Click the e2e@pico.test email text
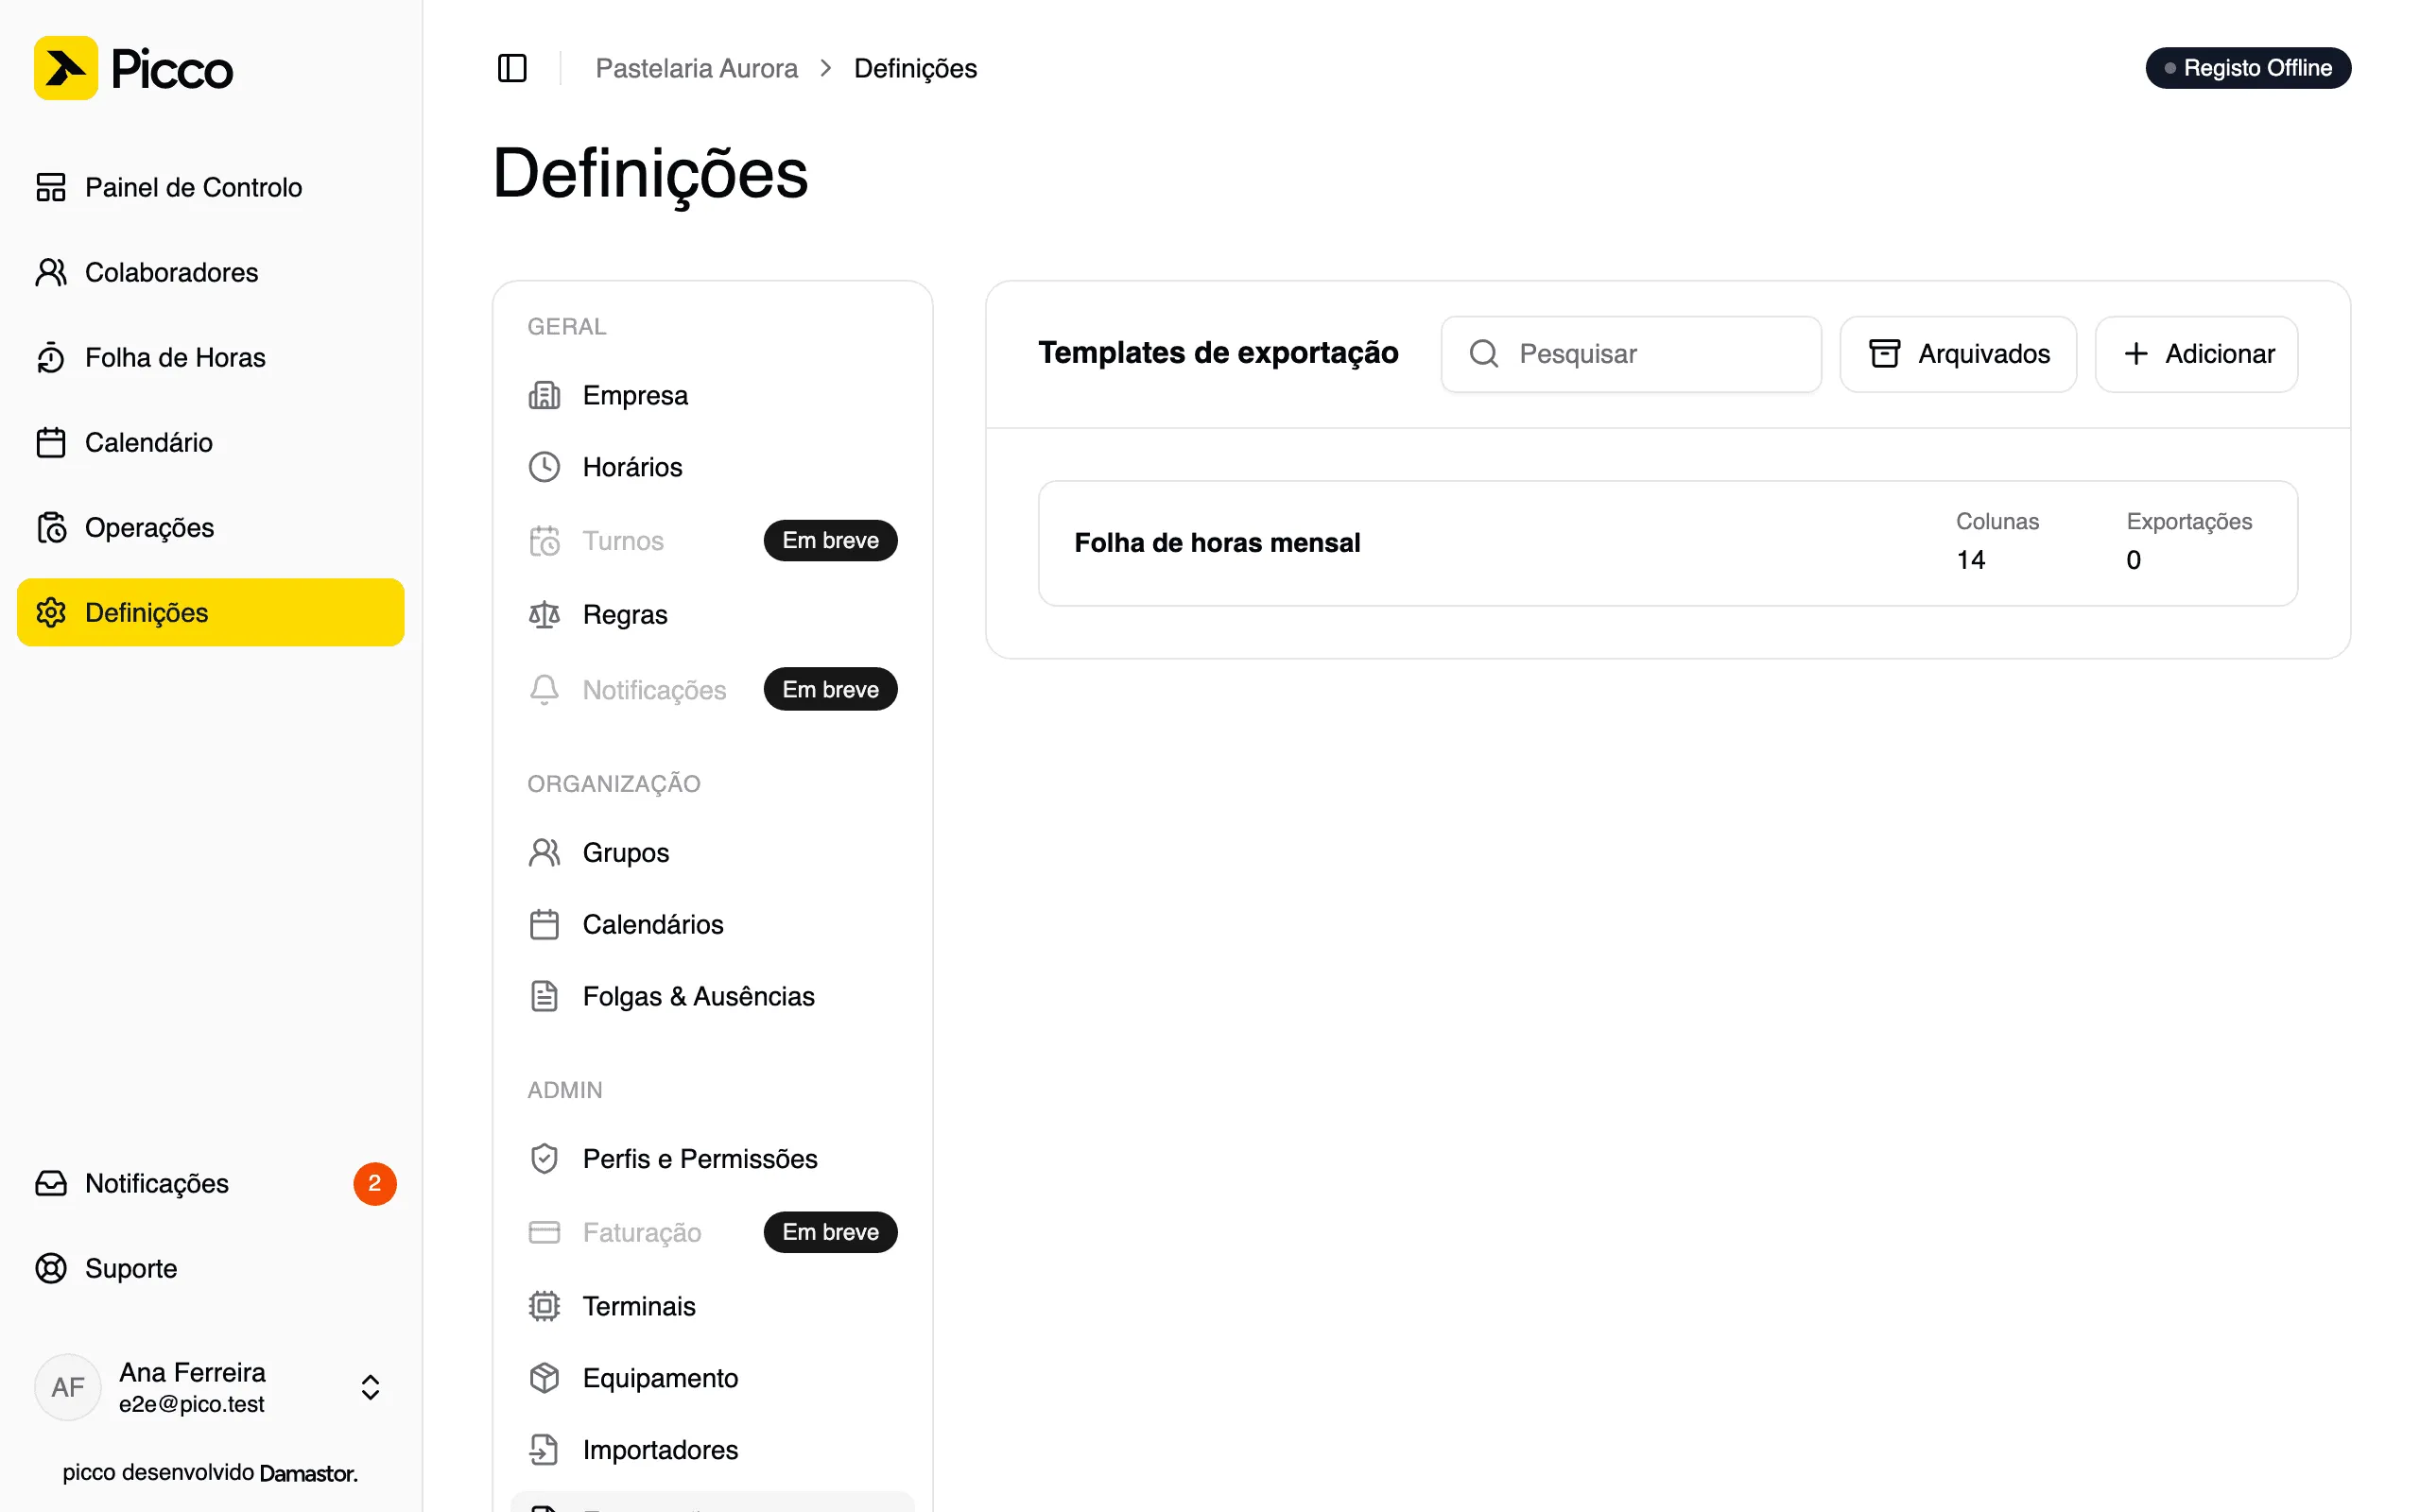 click(x=191, y=1404)
